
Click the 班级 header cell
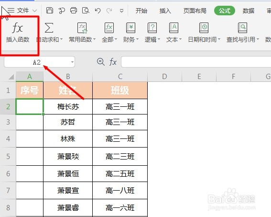pos(120,90)
